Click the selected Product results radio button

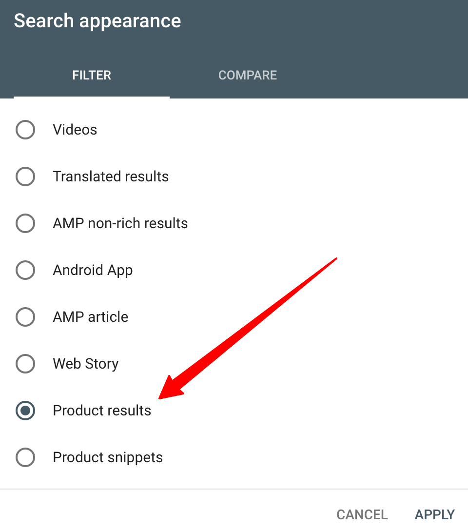[25, 411]
